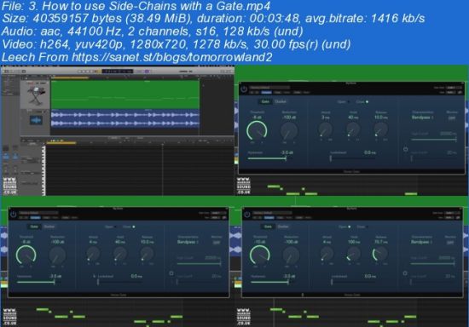
Task: Click the Release knob showing 70.7 ms
Action: click(x=380, y=254)
